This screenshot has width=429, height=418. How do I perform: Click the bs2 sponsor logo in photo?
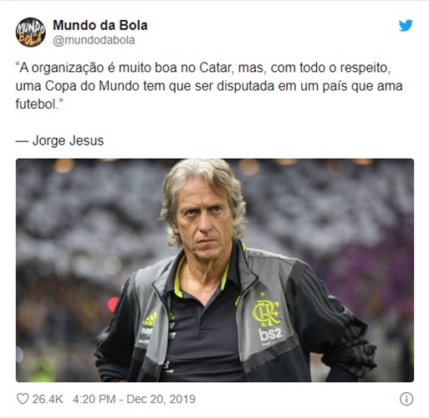click(270, 334)
